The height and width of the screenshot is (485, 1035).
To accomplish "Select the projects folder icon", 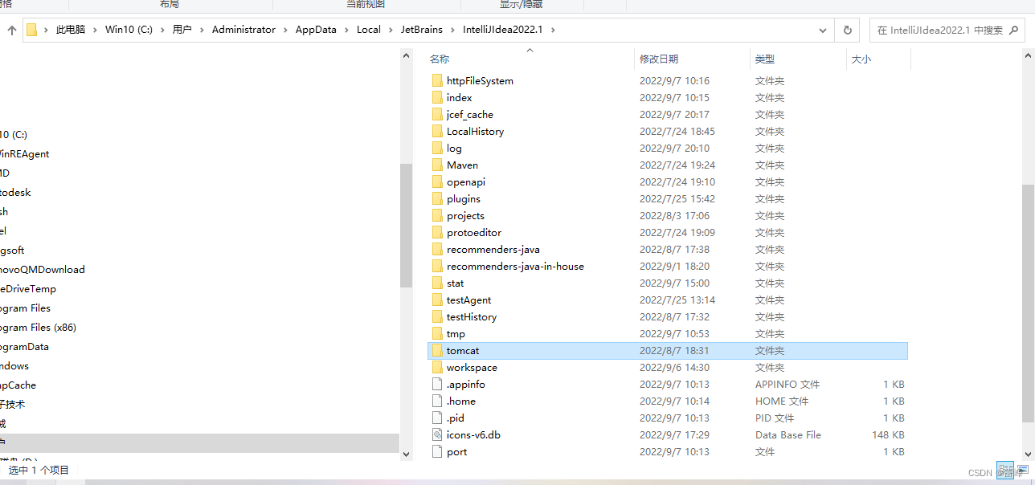I will (437, 215).
